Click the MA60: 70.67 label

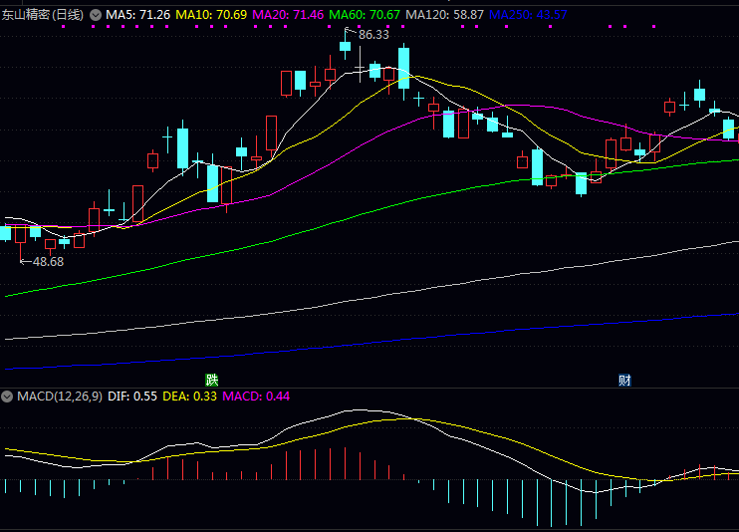pos(365,15)
